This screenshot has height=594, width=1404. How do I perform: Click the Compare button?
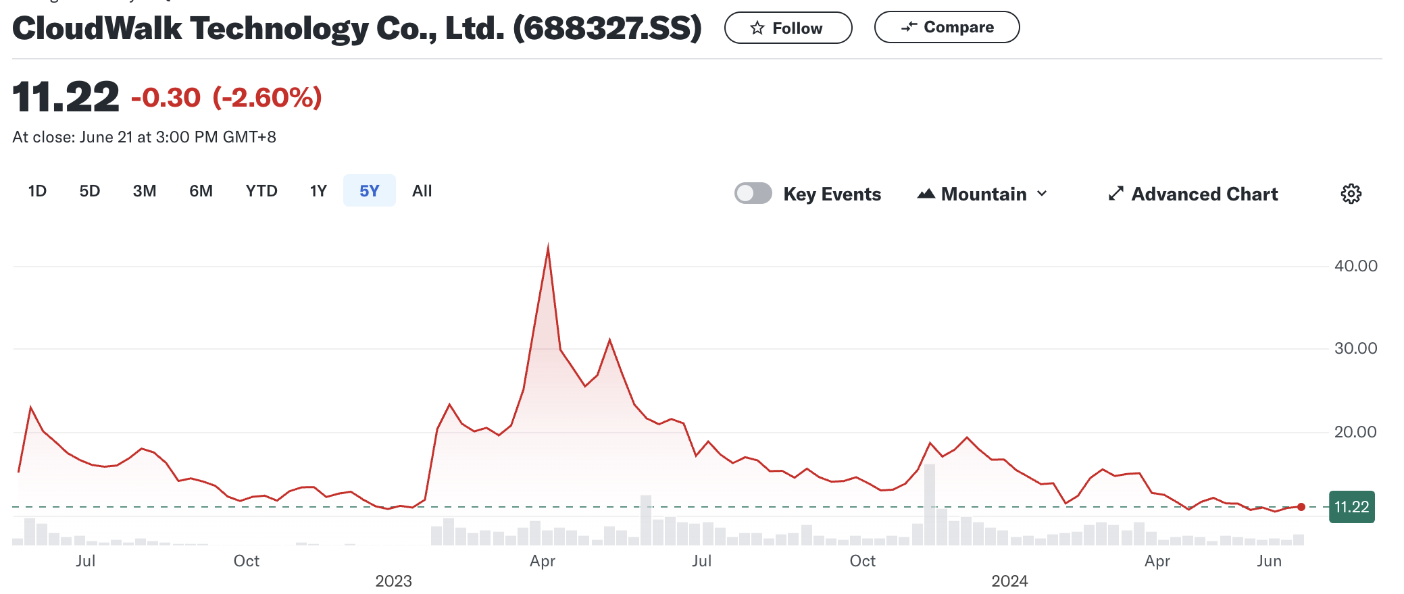pos(947,27)
